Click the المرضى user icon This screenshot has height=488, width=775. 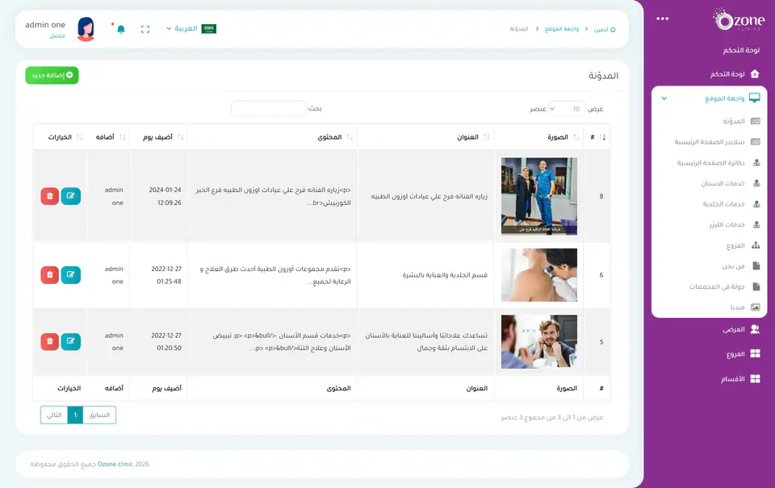755,329
